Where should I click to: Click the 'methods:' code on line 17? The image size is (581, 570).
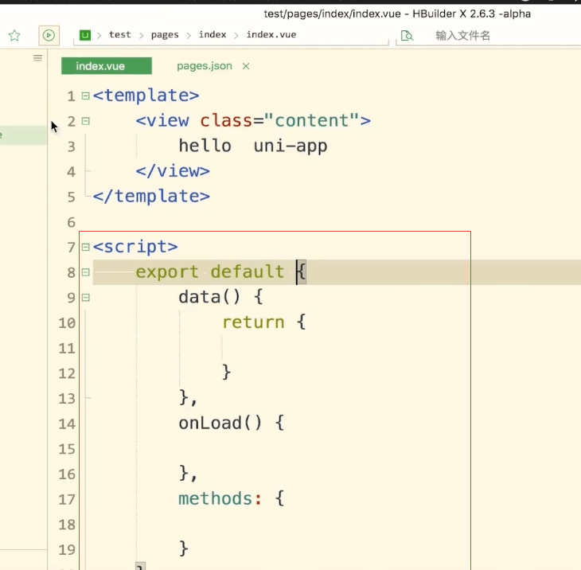(x=220, y=498)
